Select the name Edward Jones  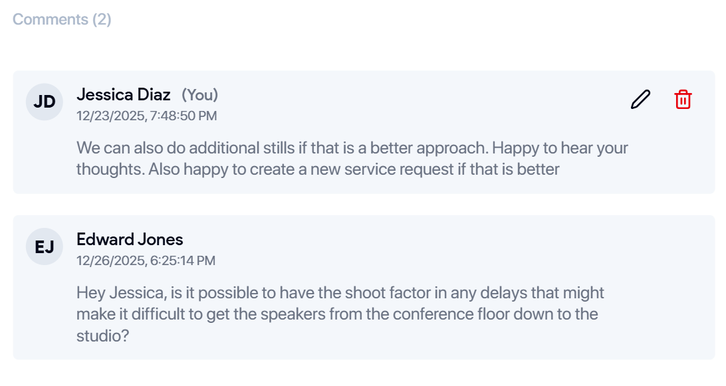pyautogui.click(x=130, y=239)
